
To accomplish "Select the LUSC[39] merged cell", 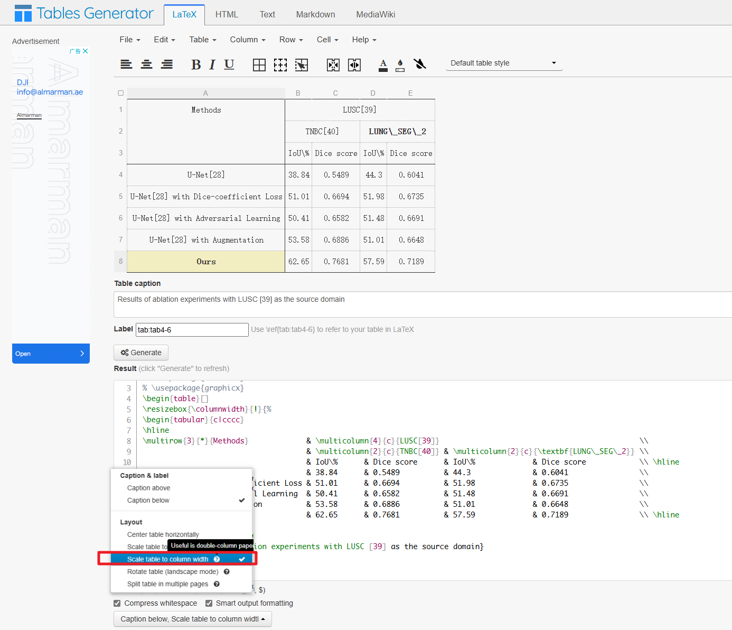I will click(x=360, y=110).
